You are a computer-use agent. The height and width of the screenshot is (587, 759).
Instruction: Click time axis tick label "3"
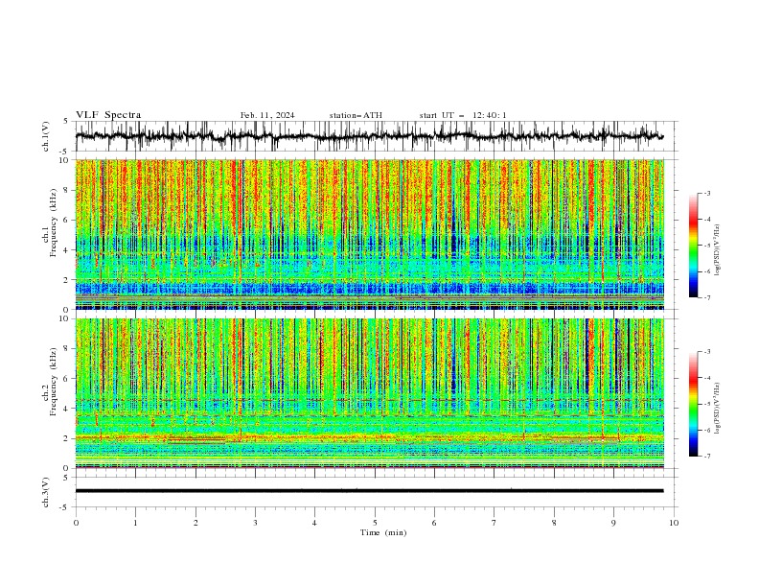(255, 523)
